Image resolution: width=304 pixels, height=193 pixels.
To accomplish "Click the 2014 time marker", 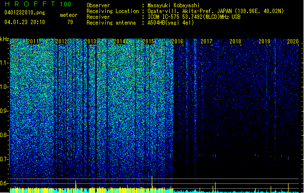I will pyautogui.click(x=119, y=41).
